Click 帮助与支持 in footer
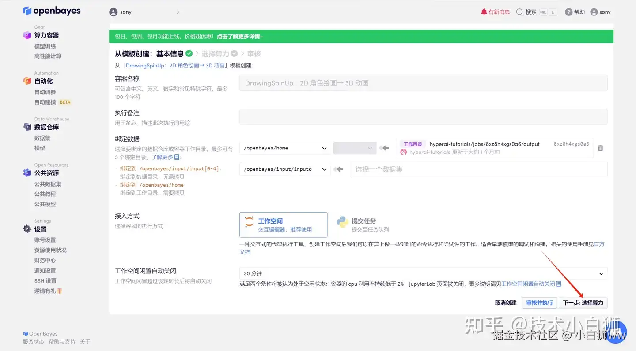This screenshot has width=636, height=351. click(62, 342)
